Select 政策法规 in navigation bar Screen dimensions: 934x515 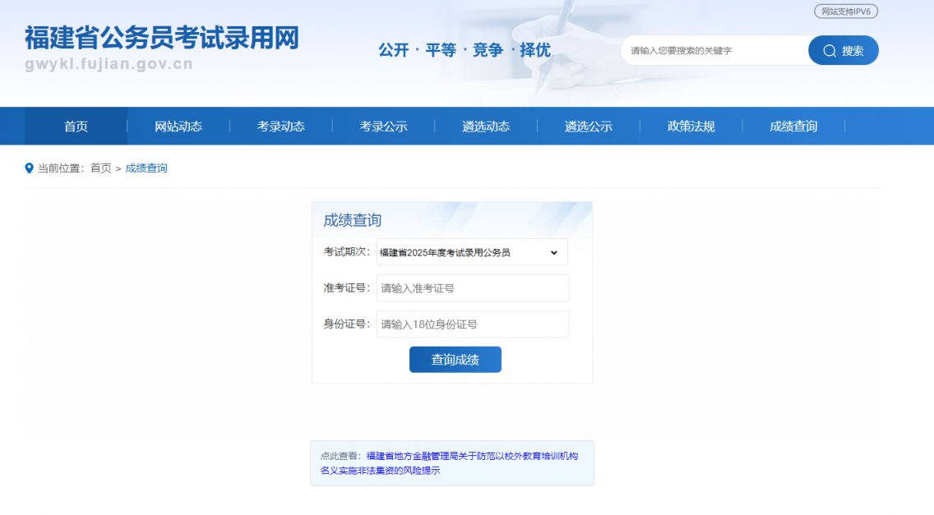click(x=691, y=126)
